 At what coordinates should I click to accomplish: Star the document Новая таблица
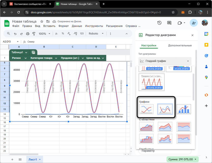click(42, 22)
